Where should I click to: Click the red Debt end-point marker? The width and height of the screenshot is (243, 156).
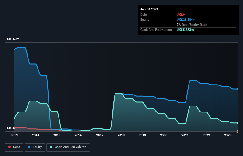(x=238, y=131)
